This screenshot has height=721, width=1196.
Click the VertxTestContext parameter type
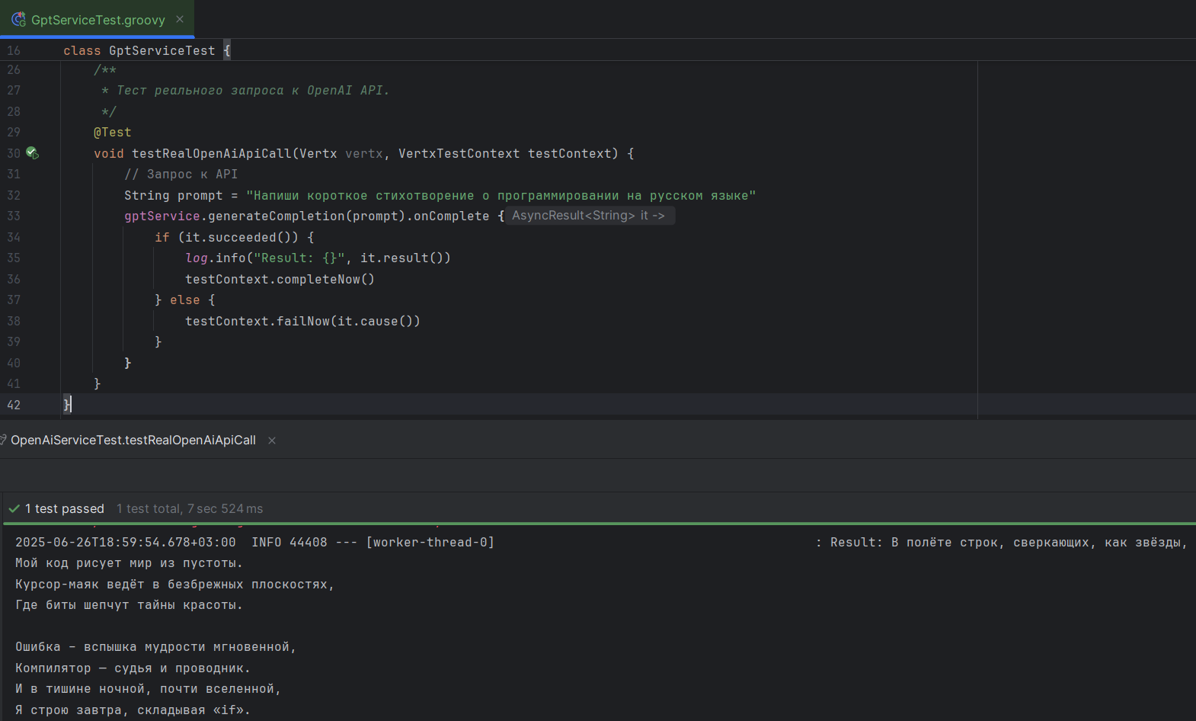coord(459,153)
